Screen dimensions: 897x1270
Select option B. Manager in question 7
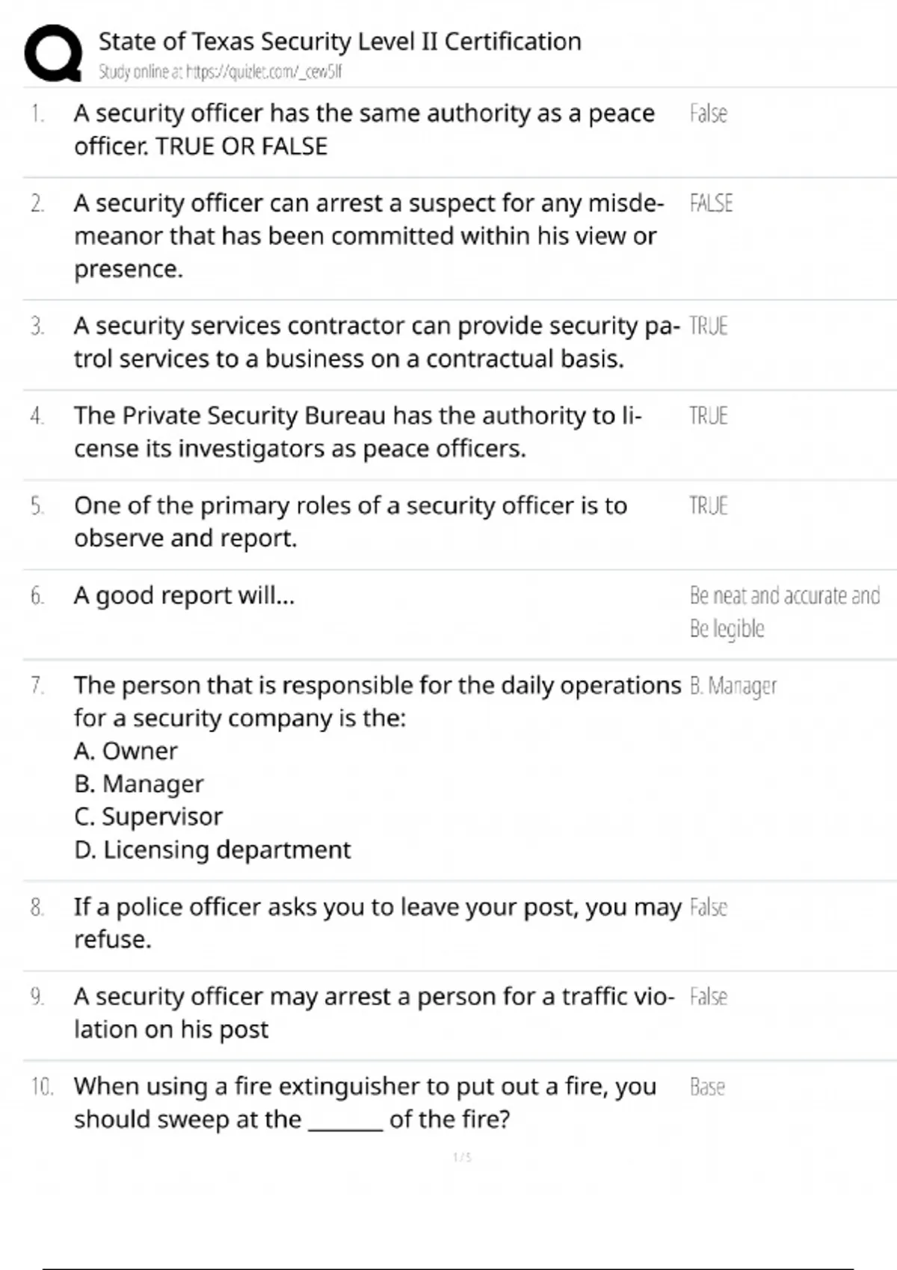coord(138,784)
